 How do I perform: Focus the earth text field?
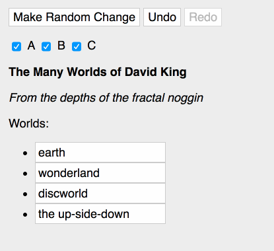coord(100,153)
